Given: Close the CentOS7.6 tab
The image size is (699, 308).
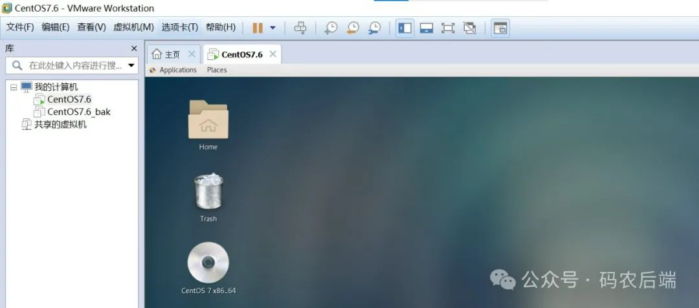Looking at the screenshot, I should coord(273,54).
